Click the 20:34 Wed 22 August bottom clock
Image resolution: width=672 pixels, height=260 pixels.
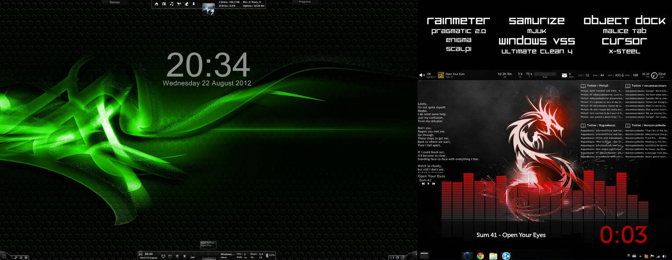pyautogui.click(x=148, y=256)
